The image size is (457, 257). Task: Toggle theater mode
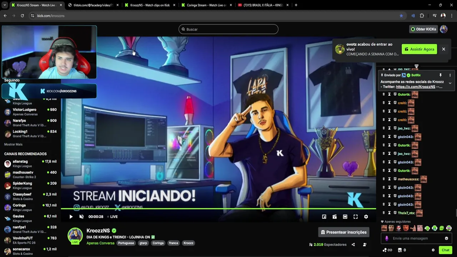point(345,217)
